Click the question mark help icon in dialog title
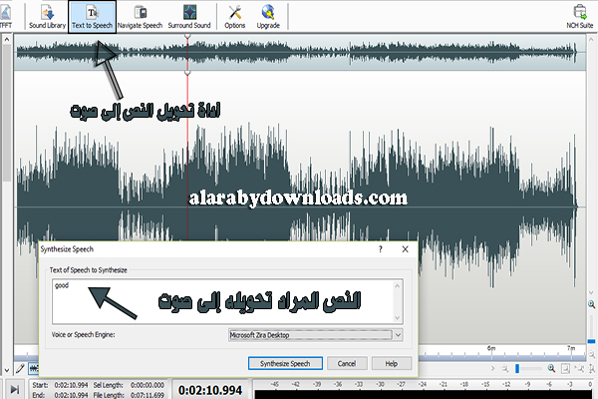This screenshot has width=598, height=399. [381, 253]
